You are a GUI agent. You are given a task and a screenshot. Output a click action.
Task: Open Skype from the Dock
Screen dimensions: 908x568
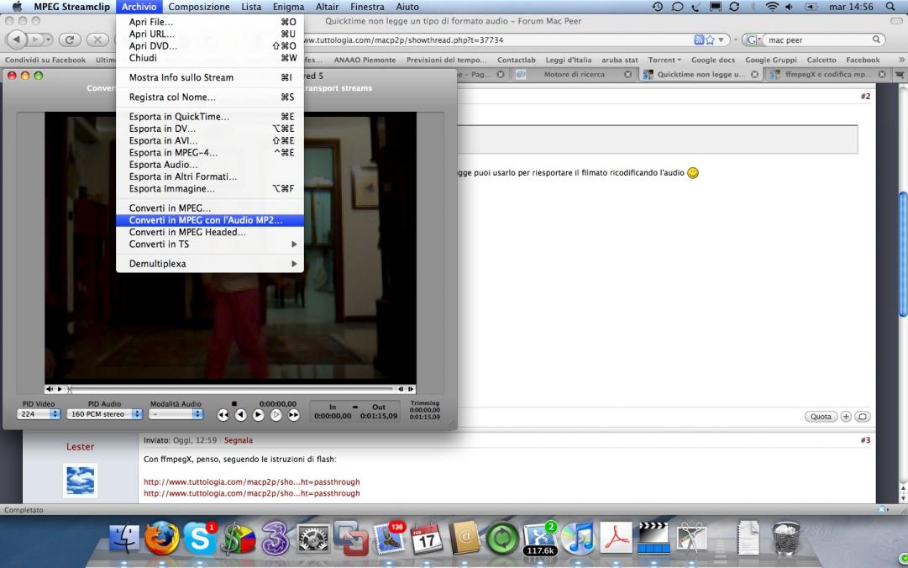tap(199, 539)
